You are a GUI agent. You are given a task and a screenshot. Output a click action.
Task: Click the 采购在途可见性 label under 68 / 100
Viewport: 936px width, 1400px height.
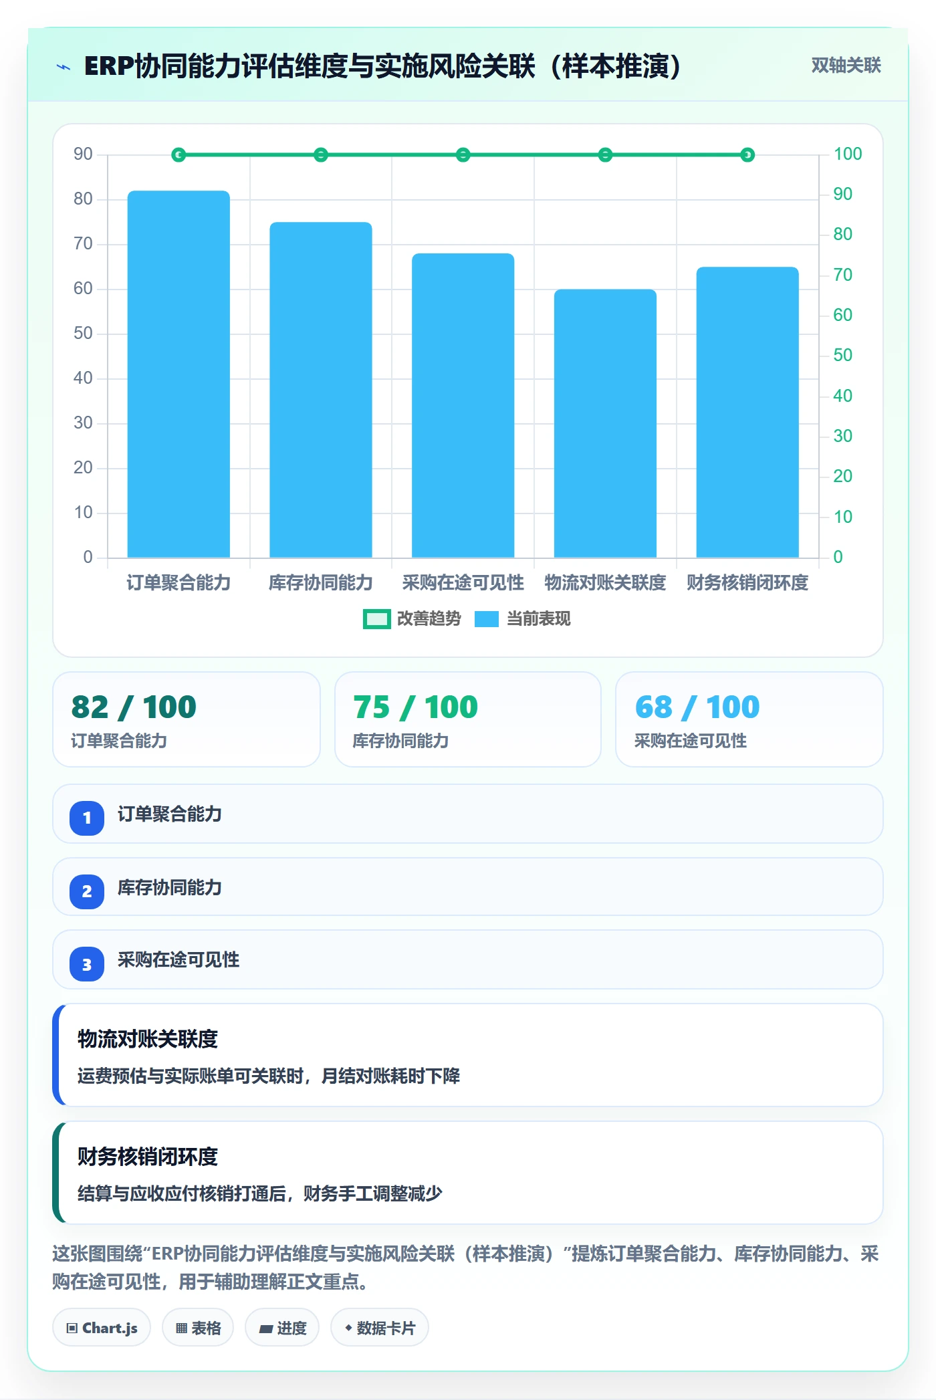(x=691, y=741)
